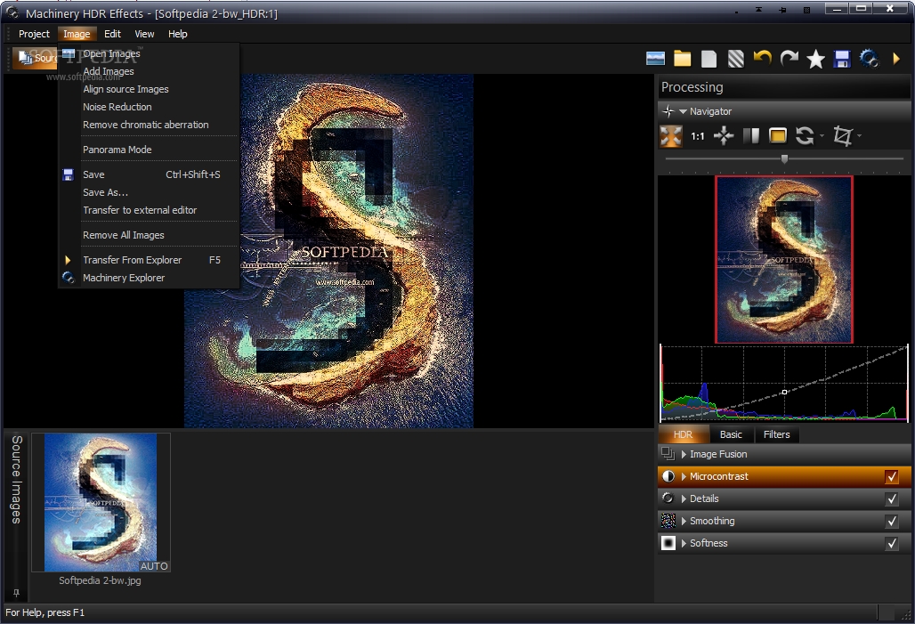Click the blank page toolbar icon
Screen dimensions: 915x624
(x=709, y=59)
